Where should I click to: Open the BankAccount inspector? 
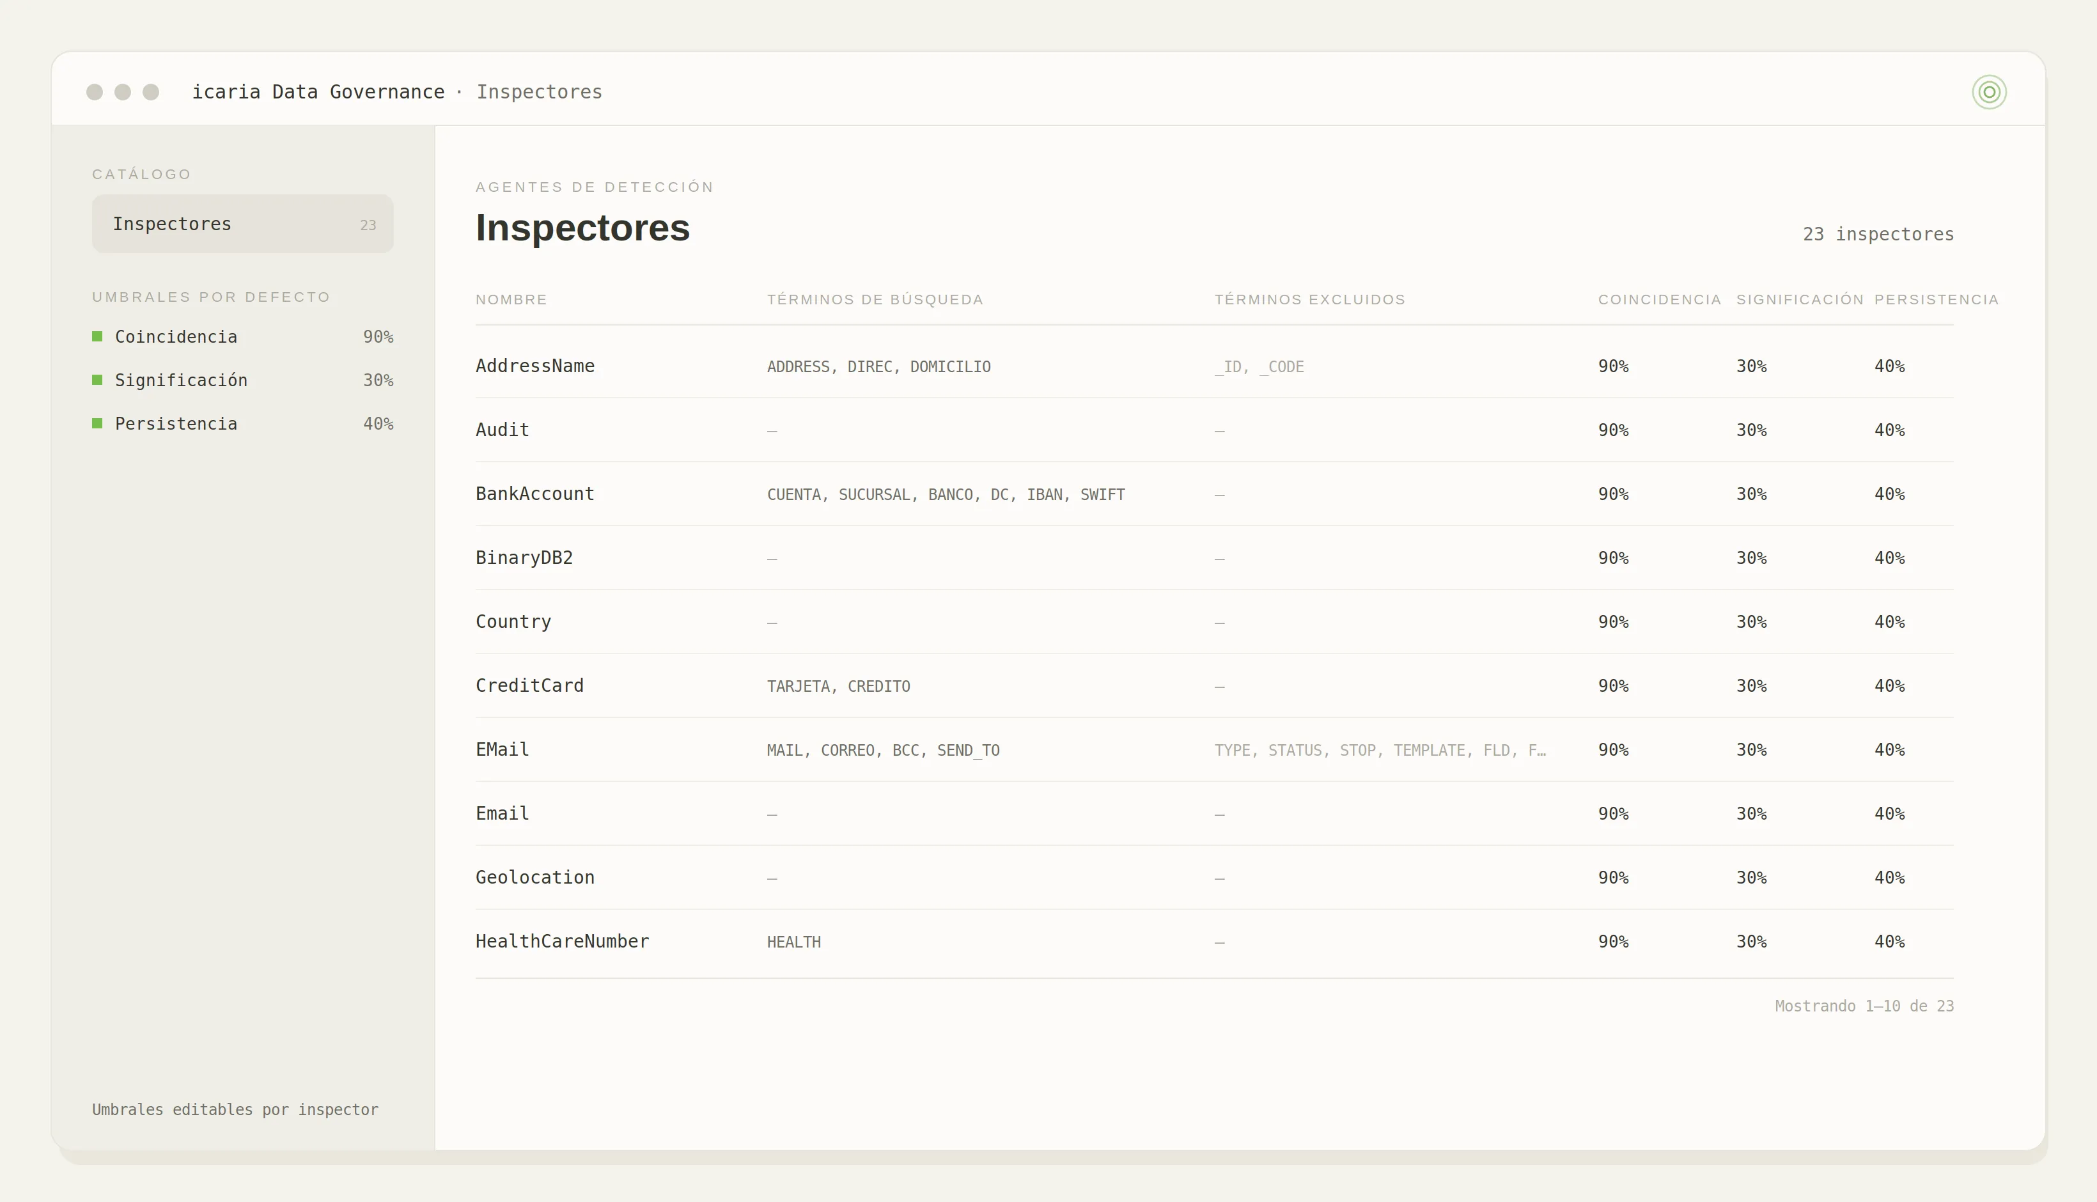click(x=1214, y=494)
